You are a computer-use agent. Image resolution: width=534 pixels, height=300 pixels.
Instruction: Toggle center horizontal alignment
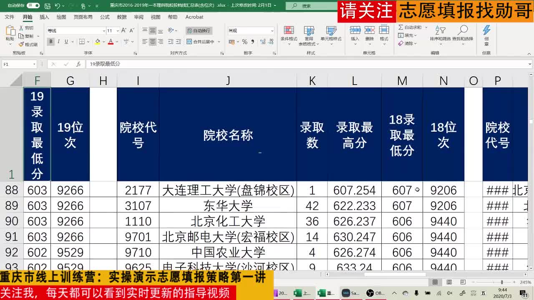tap(153, 42)
